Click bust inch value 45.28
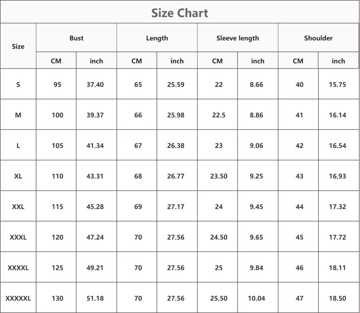Viewport: 360px width, 313px height. pos(95,207)
